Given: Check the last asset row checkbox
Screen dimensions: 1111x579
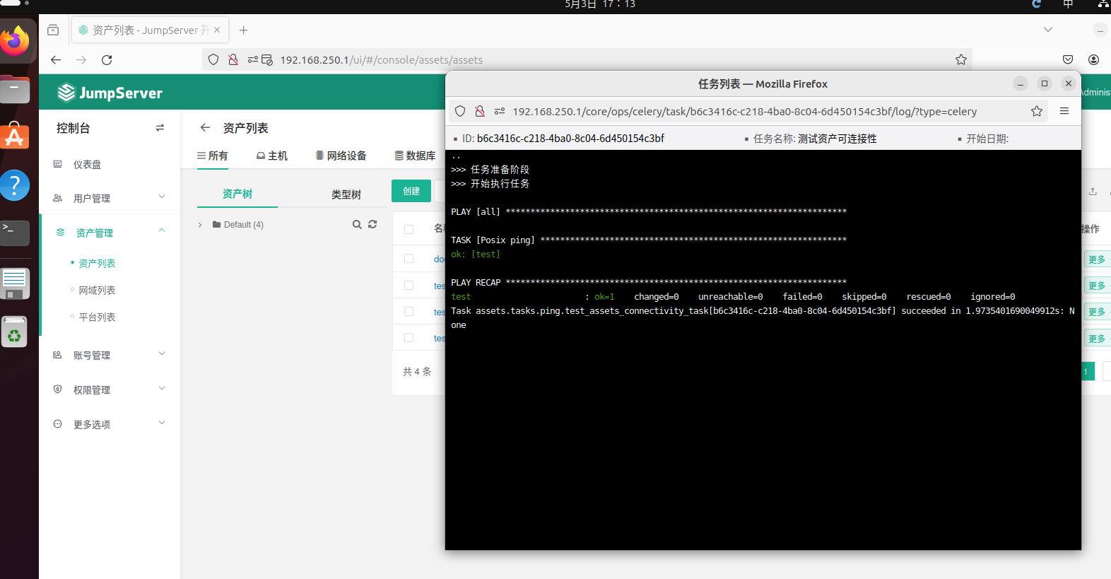Looking at the screenshot, I should [x=408, y=338].
